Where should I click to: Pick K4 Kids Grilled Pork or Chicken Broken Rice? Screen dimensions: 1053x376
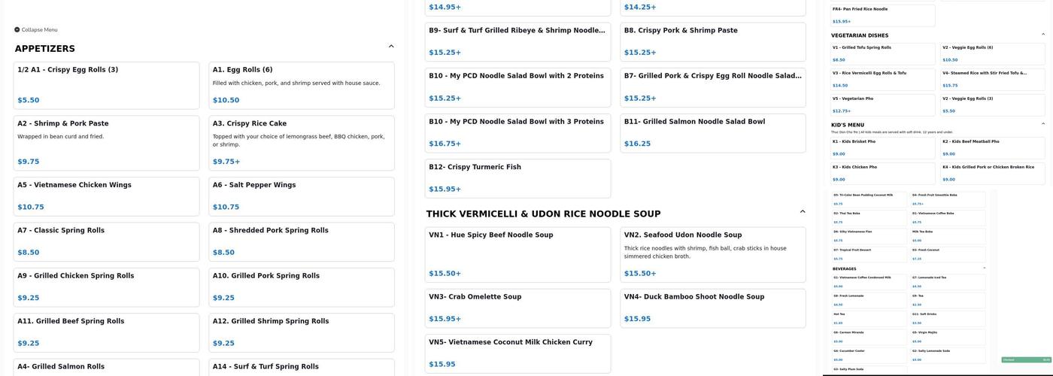[993, 173]
